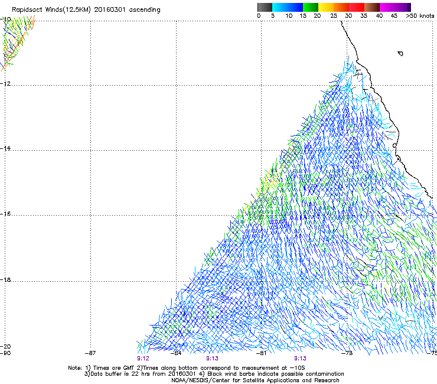Click the small island outline near the coast
Image resolution: width=437 pixels, height=384 pixels.
[x=400, y=54]
